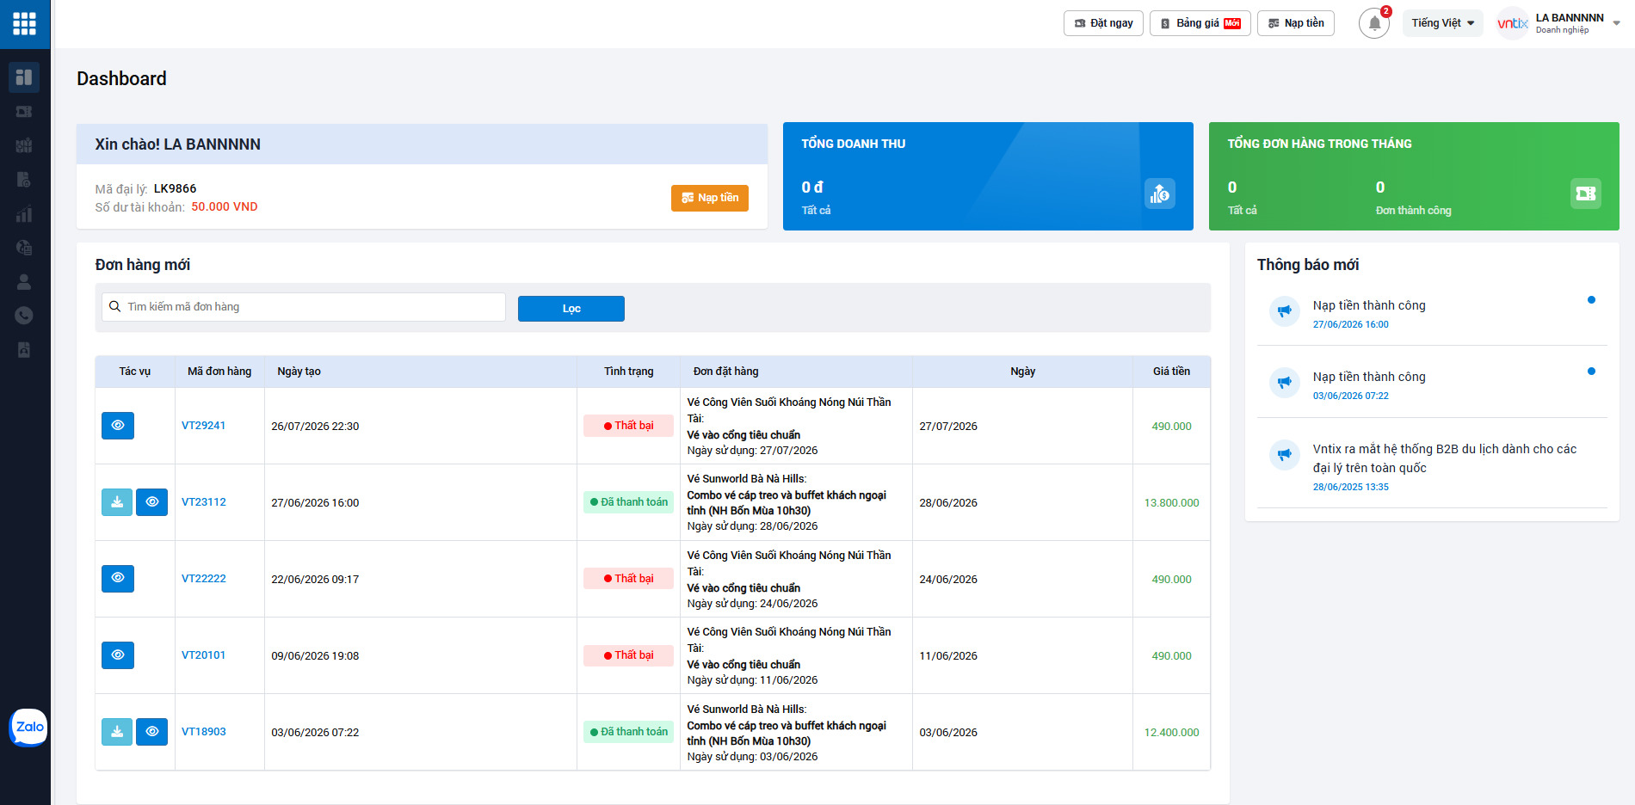This screenshot has width=1635, height=805.
Task: Open the map icon in the sidebar
Action: pyautogui.click(x=24, y=145)
